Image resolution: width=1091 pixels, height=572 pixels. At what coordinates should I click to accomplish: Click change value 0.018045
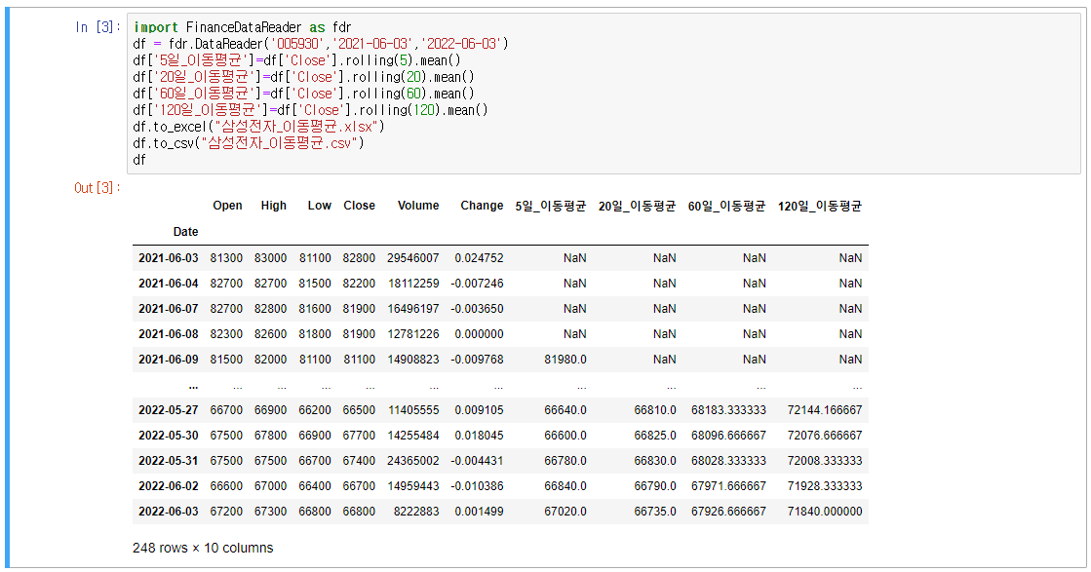tap(479, 436)
